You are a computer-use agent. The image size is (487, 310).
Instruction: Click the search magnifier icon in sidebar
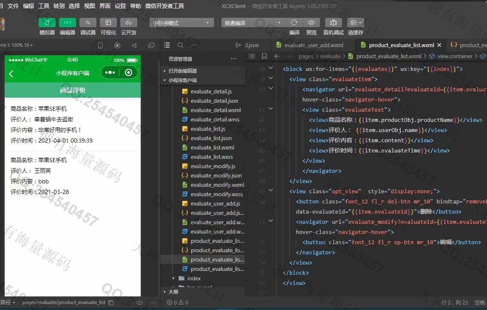tap(180, 45)
